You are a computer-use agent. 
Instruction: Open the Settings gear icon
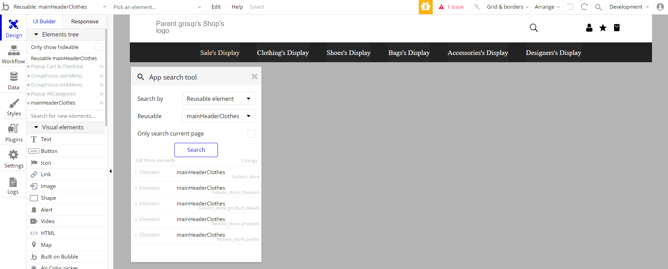point(14,155)
